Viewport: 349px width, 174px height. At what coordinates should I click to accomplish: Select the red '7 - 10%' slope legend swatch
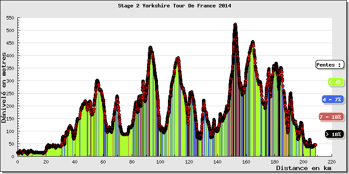[x=331, y=117]
